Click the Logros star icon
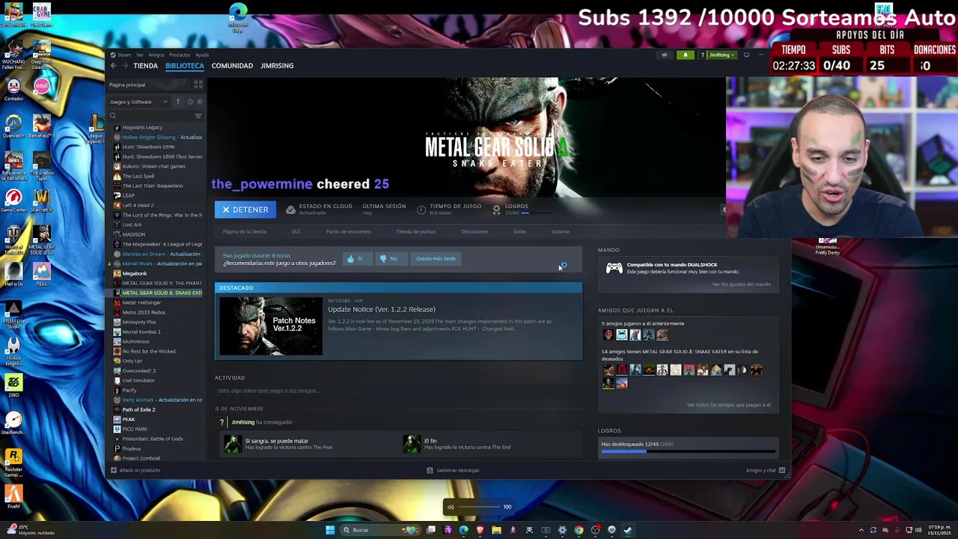The image size is (958, 539). (496, 210)
